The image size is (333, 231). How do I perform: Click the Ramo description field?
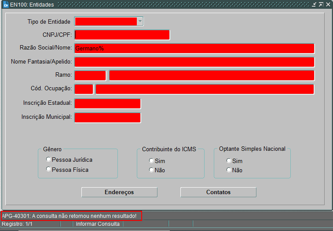(212, 75)
